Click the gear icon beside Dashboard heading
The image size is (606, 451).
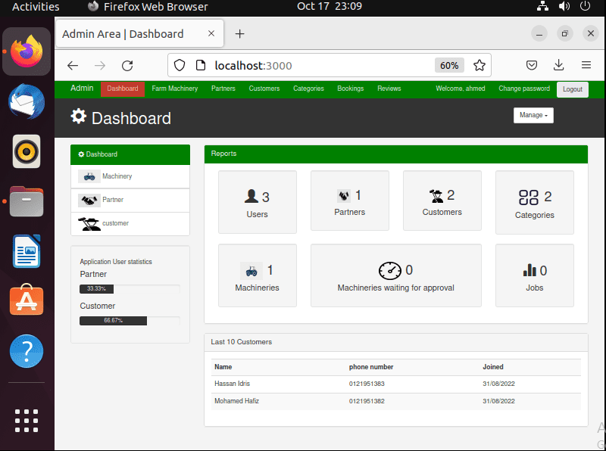click(x=79, y=117)
